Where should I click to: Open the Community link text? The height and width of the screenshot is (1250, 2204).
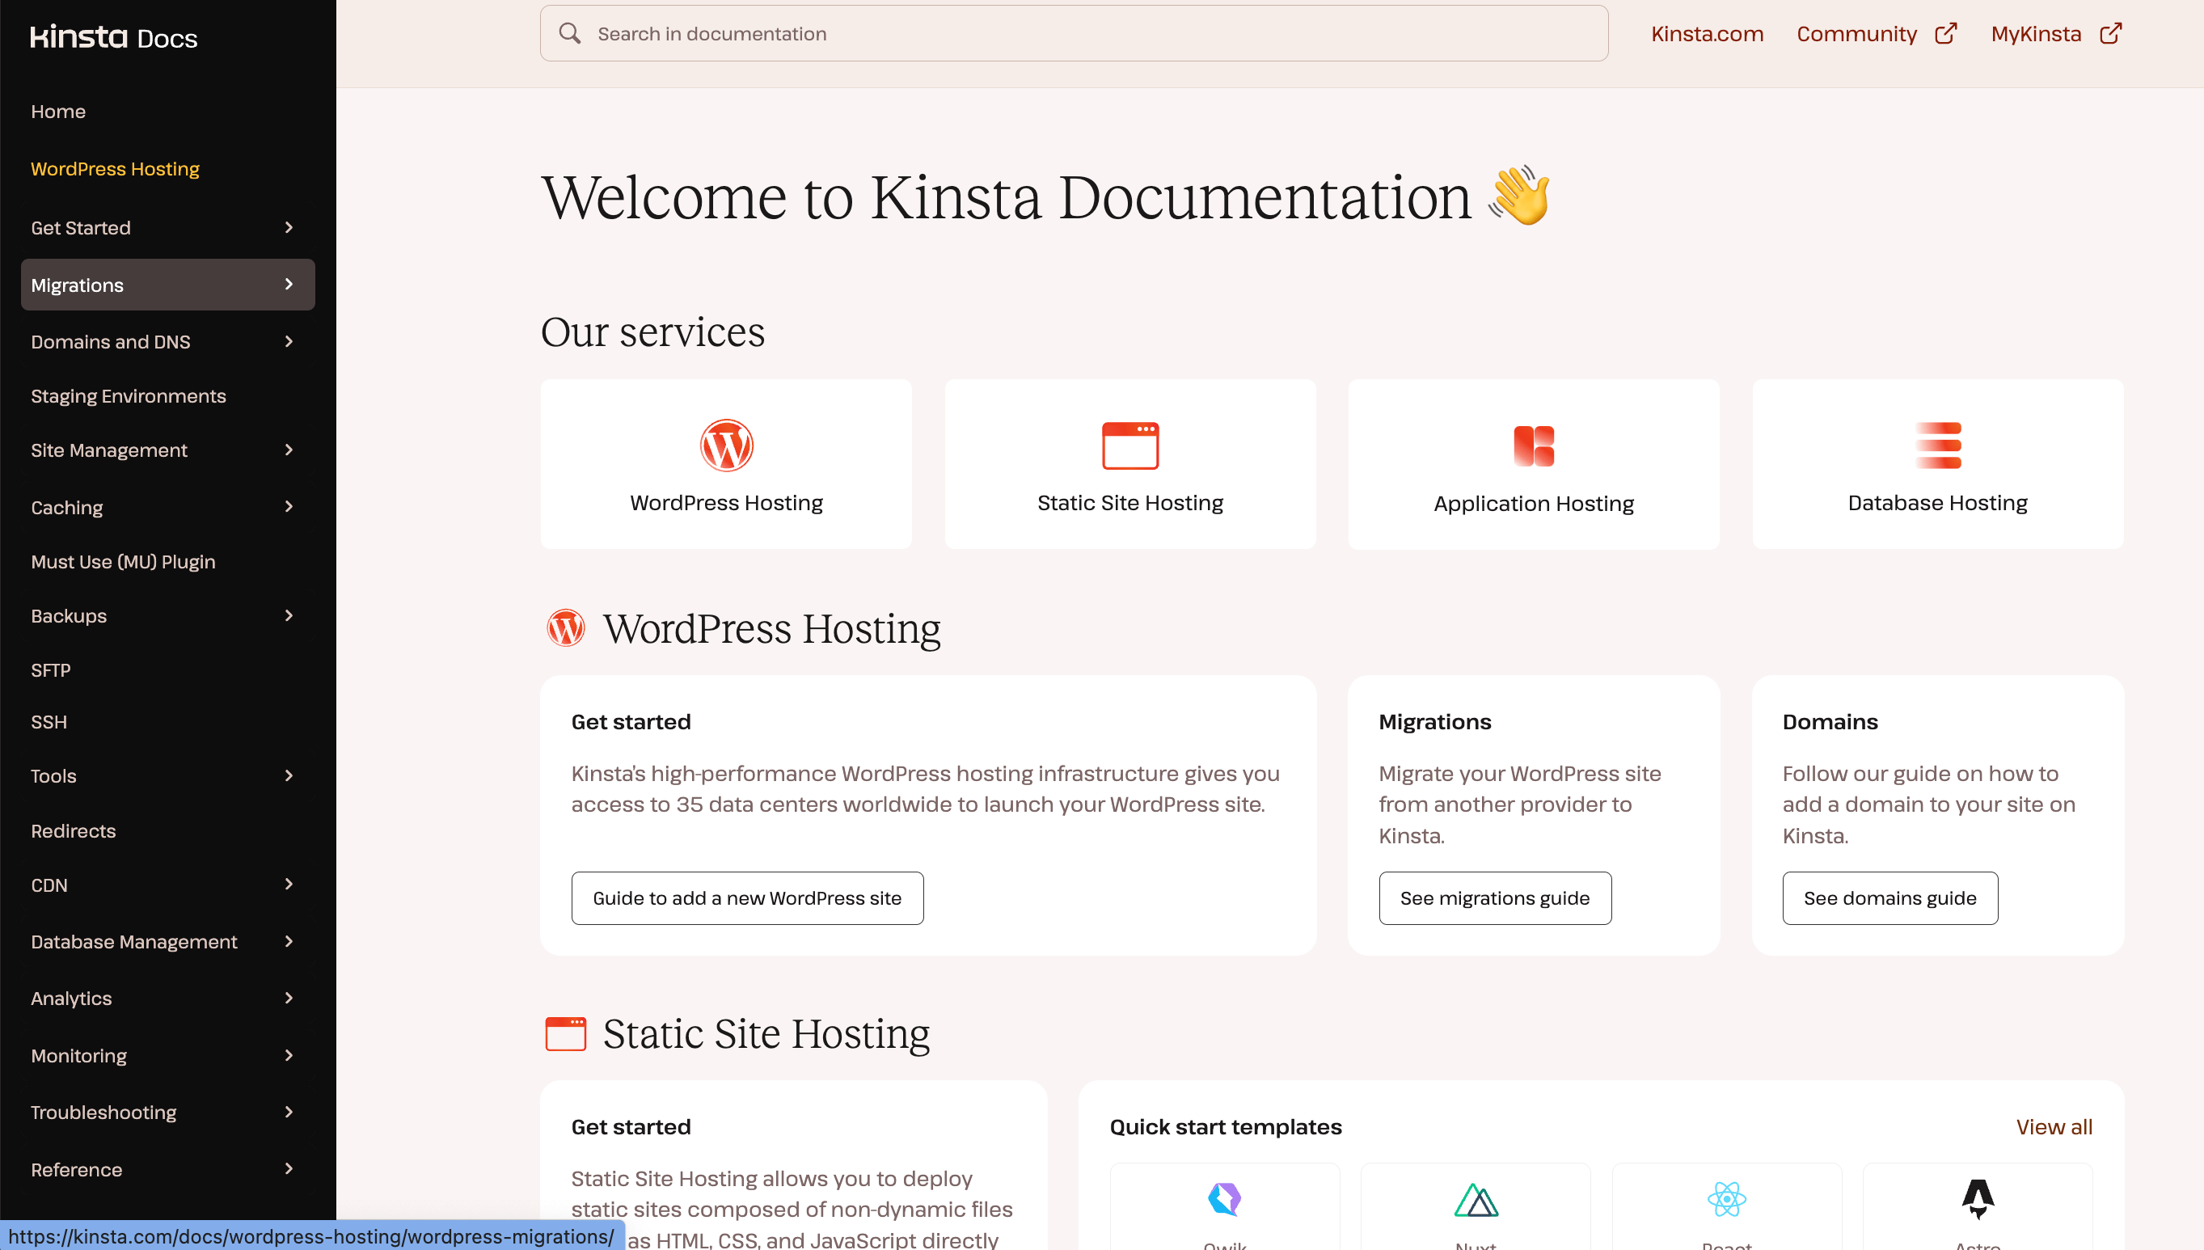[1856, 33]
